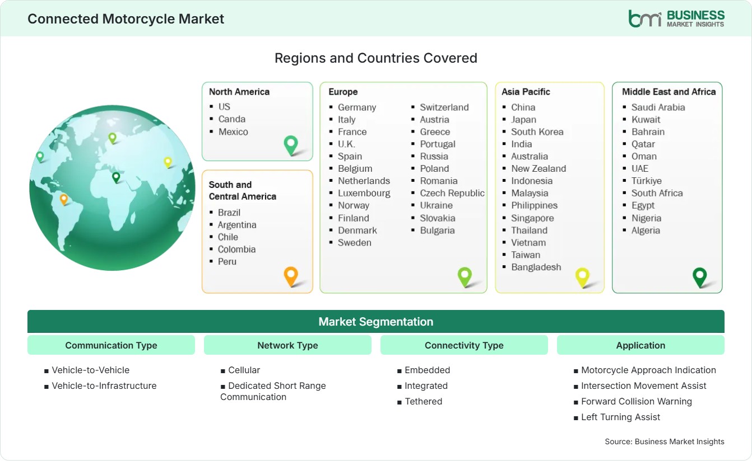Click the light green pin in Europe box

click(465, 276)
